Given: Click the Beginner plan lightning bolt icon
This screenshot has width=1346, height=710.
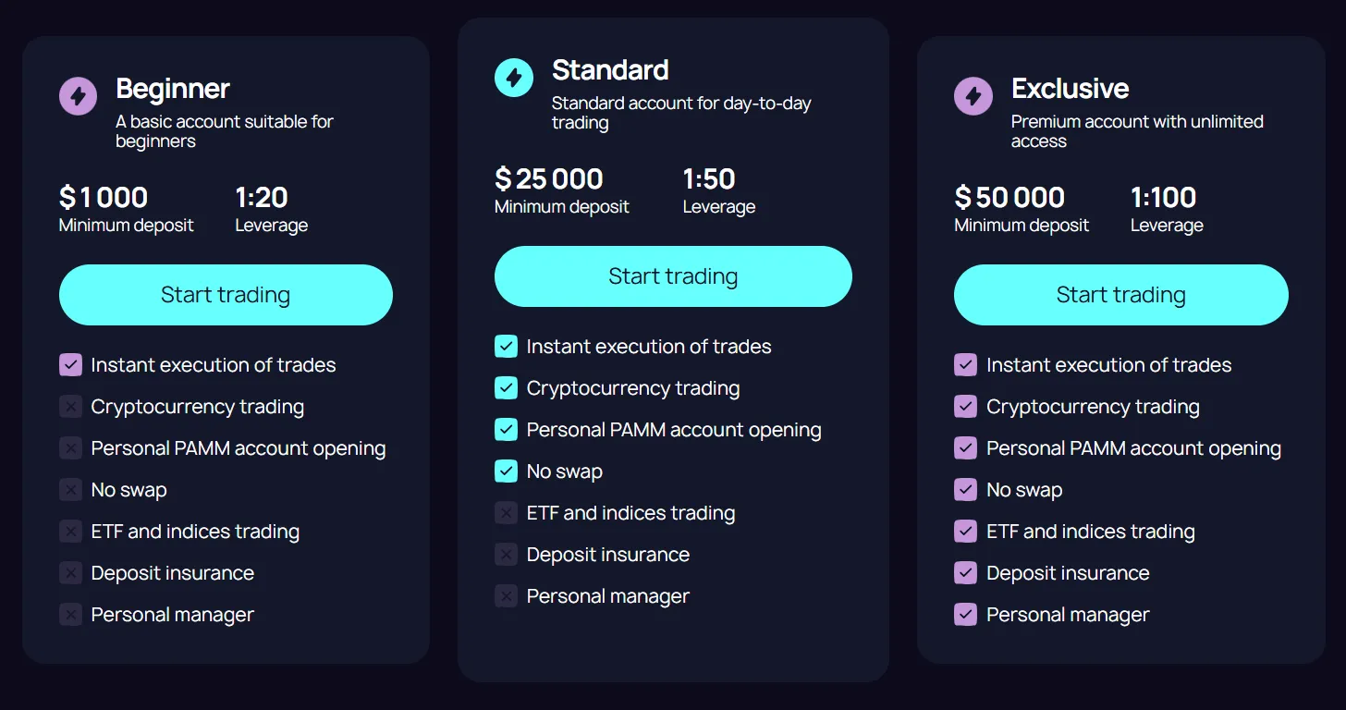Looking at the screenshot, I should tap(78, 96).
